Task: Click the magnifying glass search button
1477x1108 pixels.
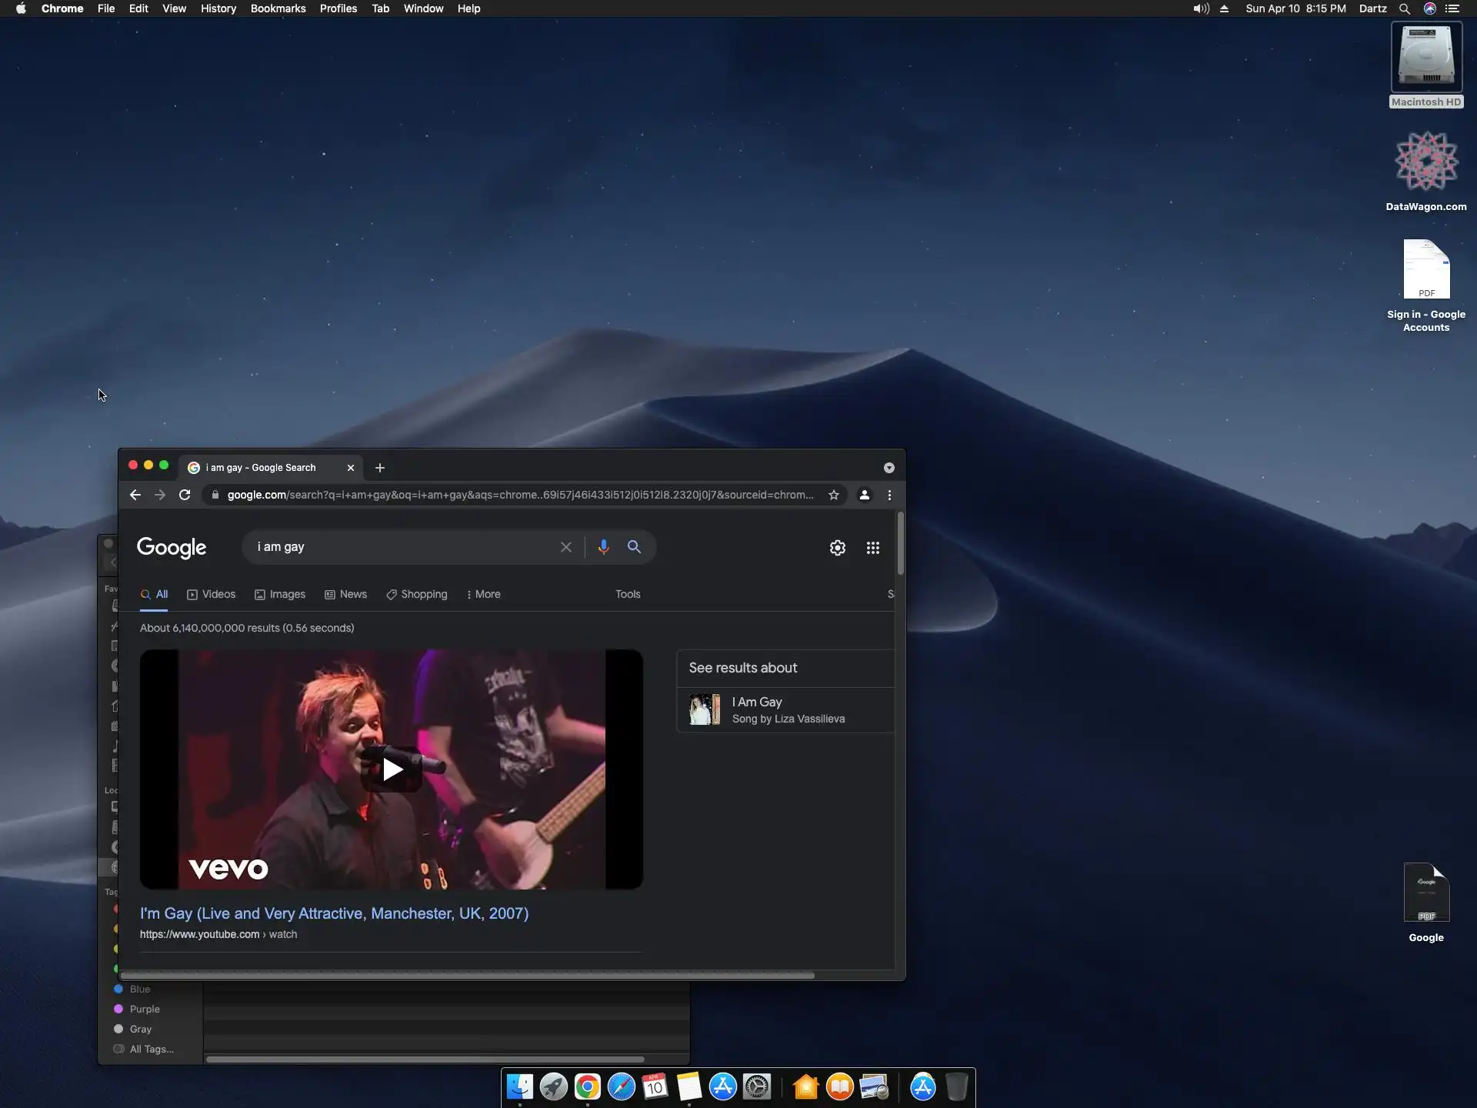Action: (634, 547)
